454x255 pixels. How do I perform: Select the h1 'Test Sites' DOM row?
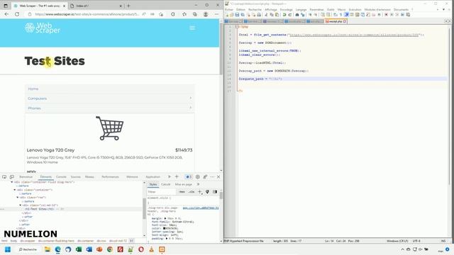[71, 209]
